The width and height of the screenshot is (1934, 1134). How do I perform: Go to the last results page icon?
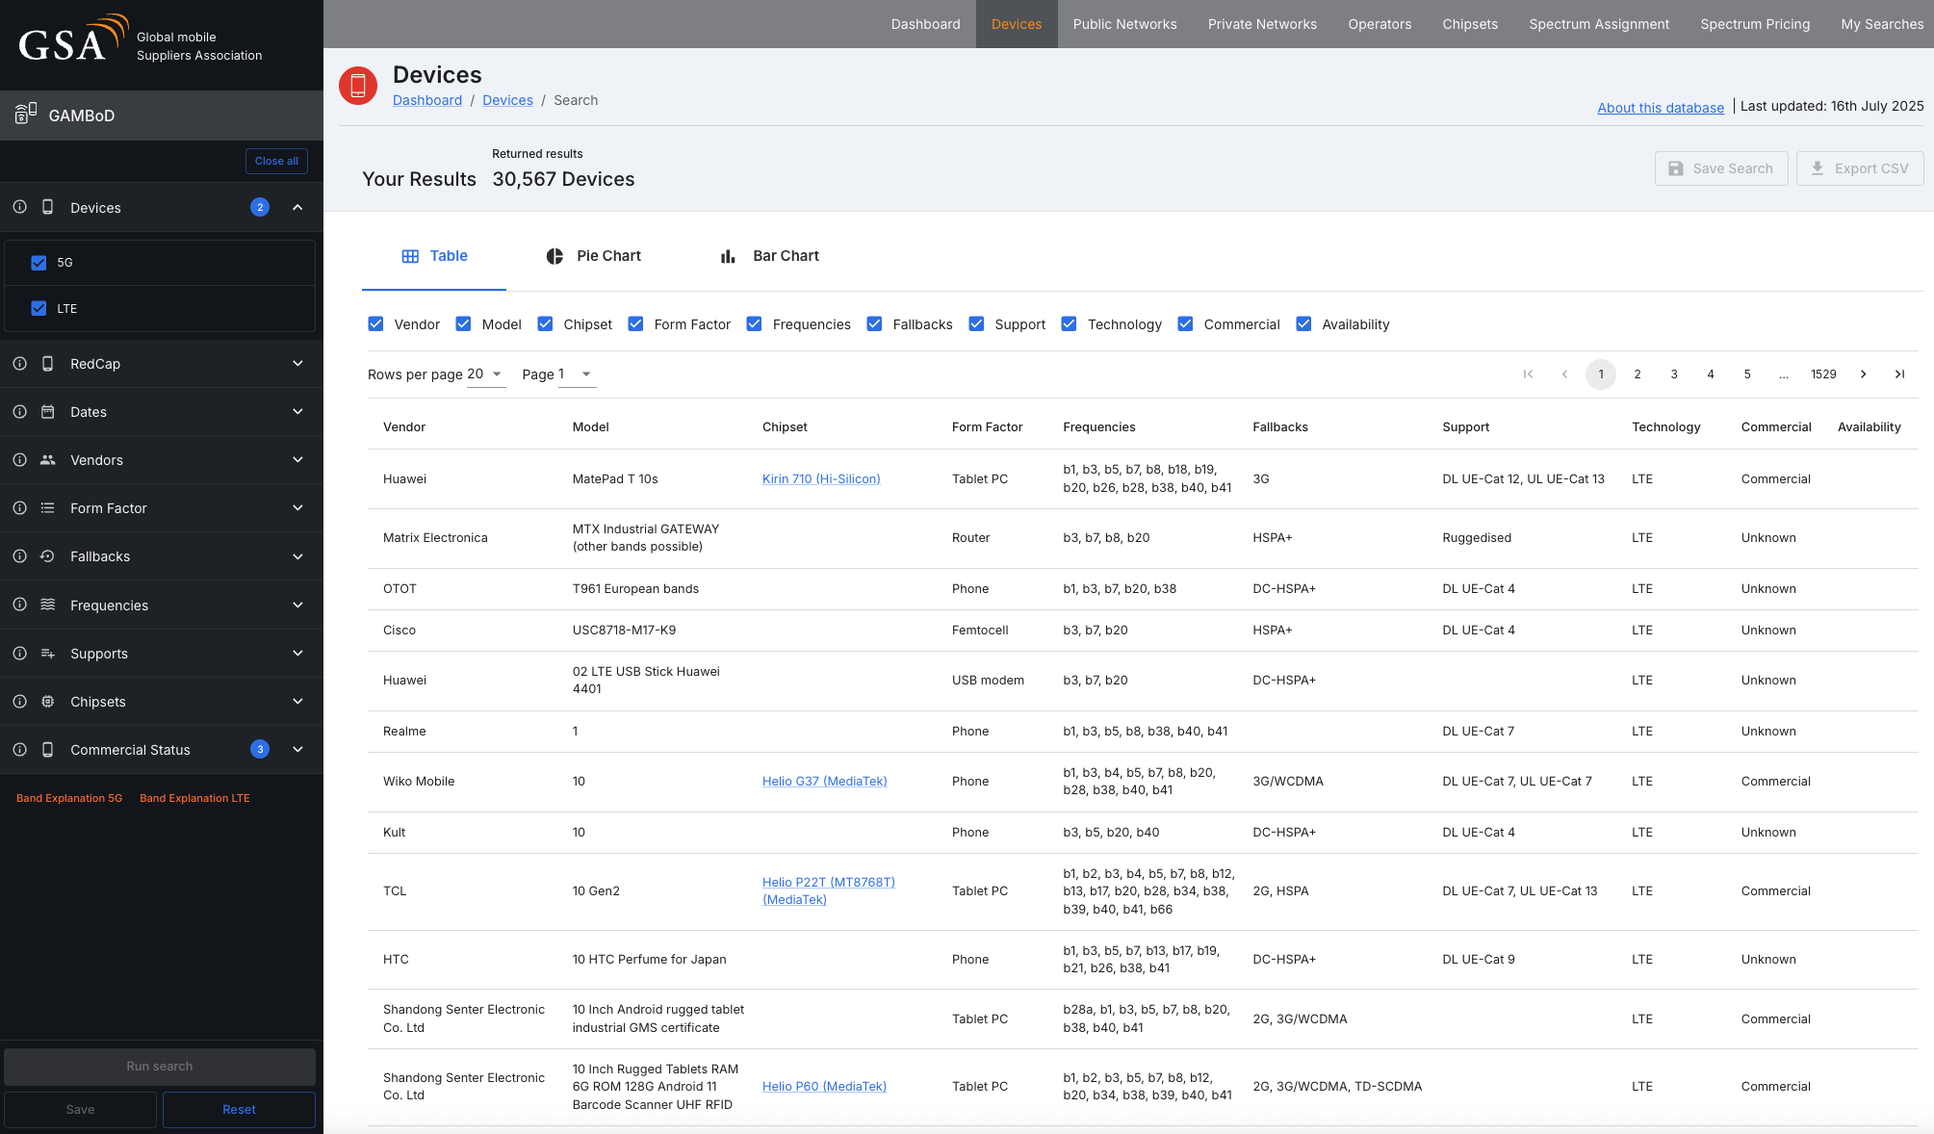click(1899, 374)
